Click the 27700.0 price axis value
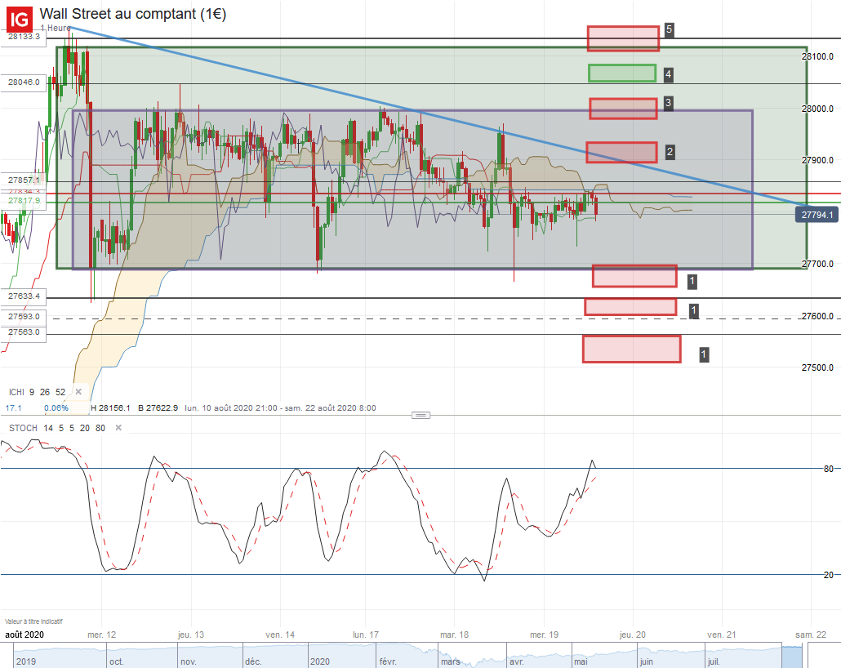The image size is (841, 668). click(817, 264)
